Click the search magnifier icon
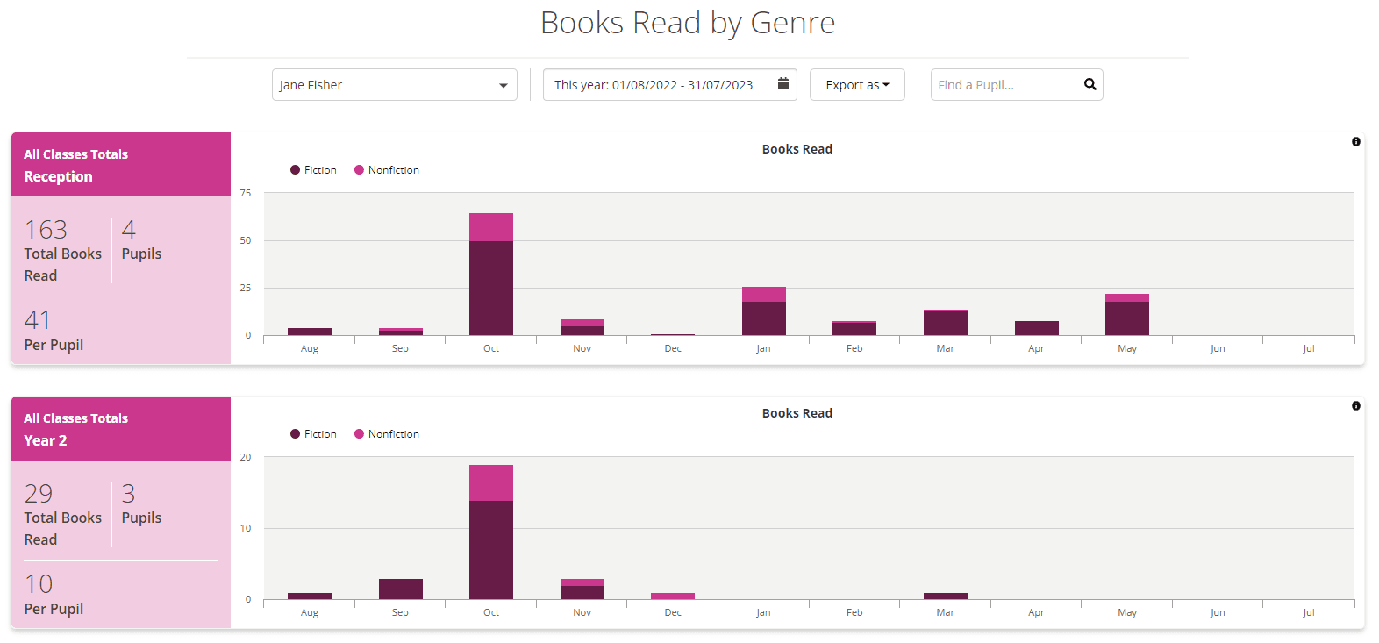 click(x=1090, y=84)
